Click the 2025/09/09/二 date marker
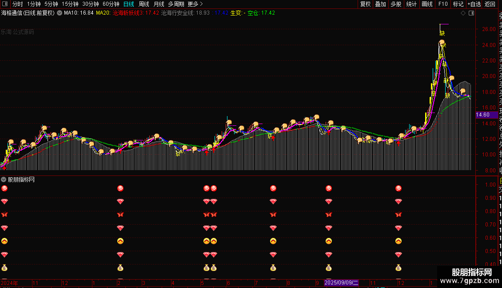This screenshot has height=288, width=502. (x=341, y=283)
